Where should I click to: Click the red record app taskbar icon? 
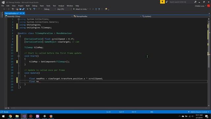pyautogui.click(x=31, y=116)
